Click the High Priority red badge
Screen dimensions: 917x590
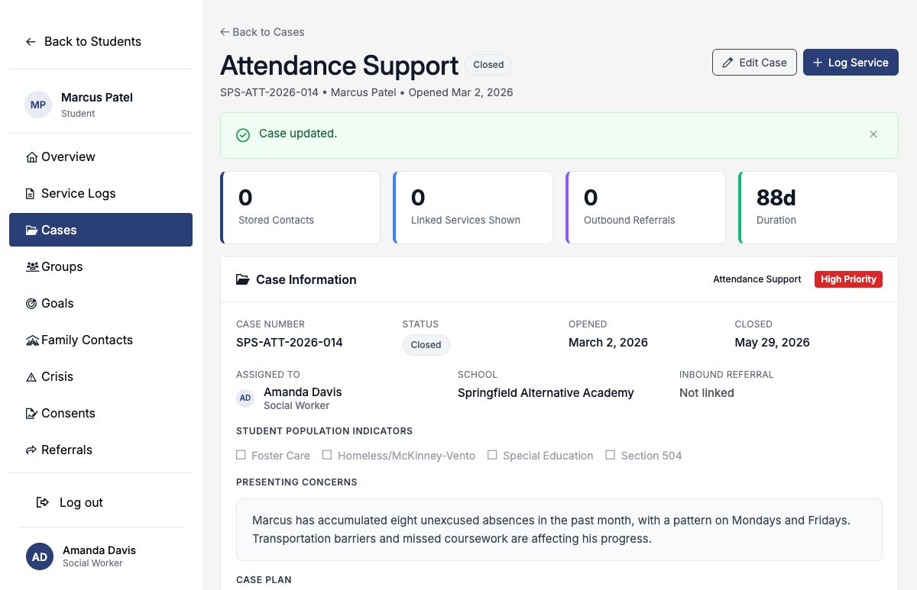[848, 279]
